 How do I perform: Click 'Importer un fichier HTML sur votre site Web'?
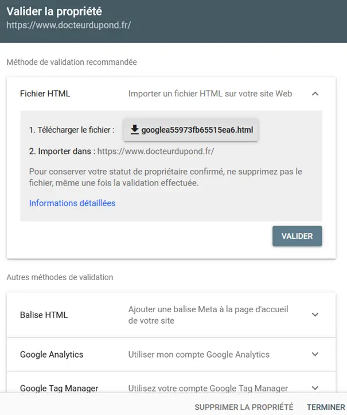coord(210,94)
